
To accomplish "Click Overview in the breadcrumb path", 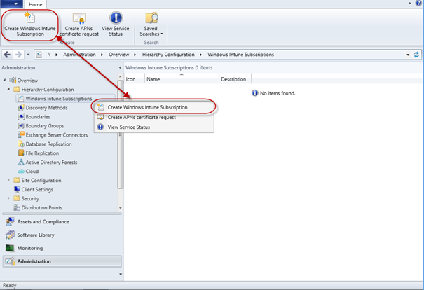I will pyautogui.click(x=118, y=55).
